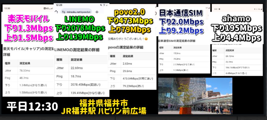
Task: Select the LINEMO 2078.45Mbps download result
Action: [x=85, y=85]
